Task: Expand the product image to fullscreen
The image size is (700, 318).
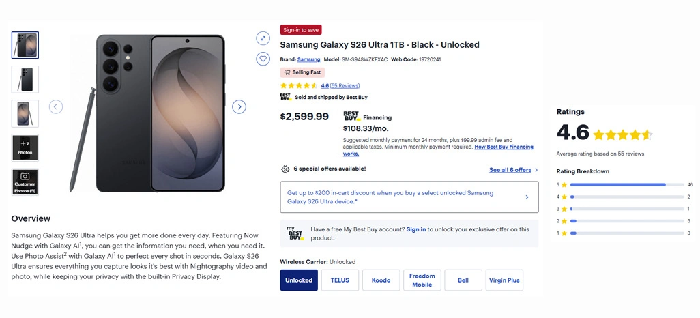Action: click(x=263, y=38)
